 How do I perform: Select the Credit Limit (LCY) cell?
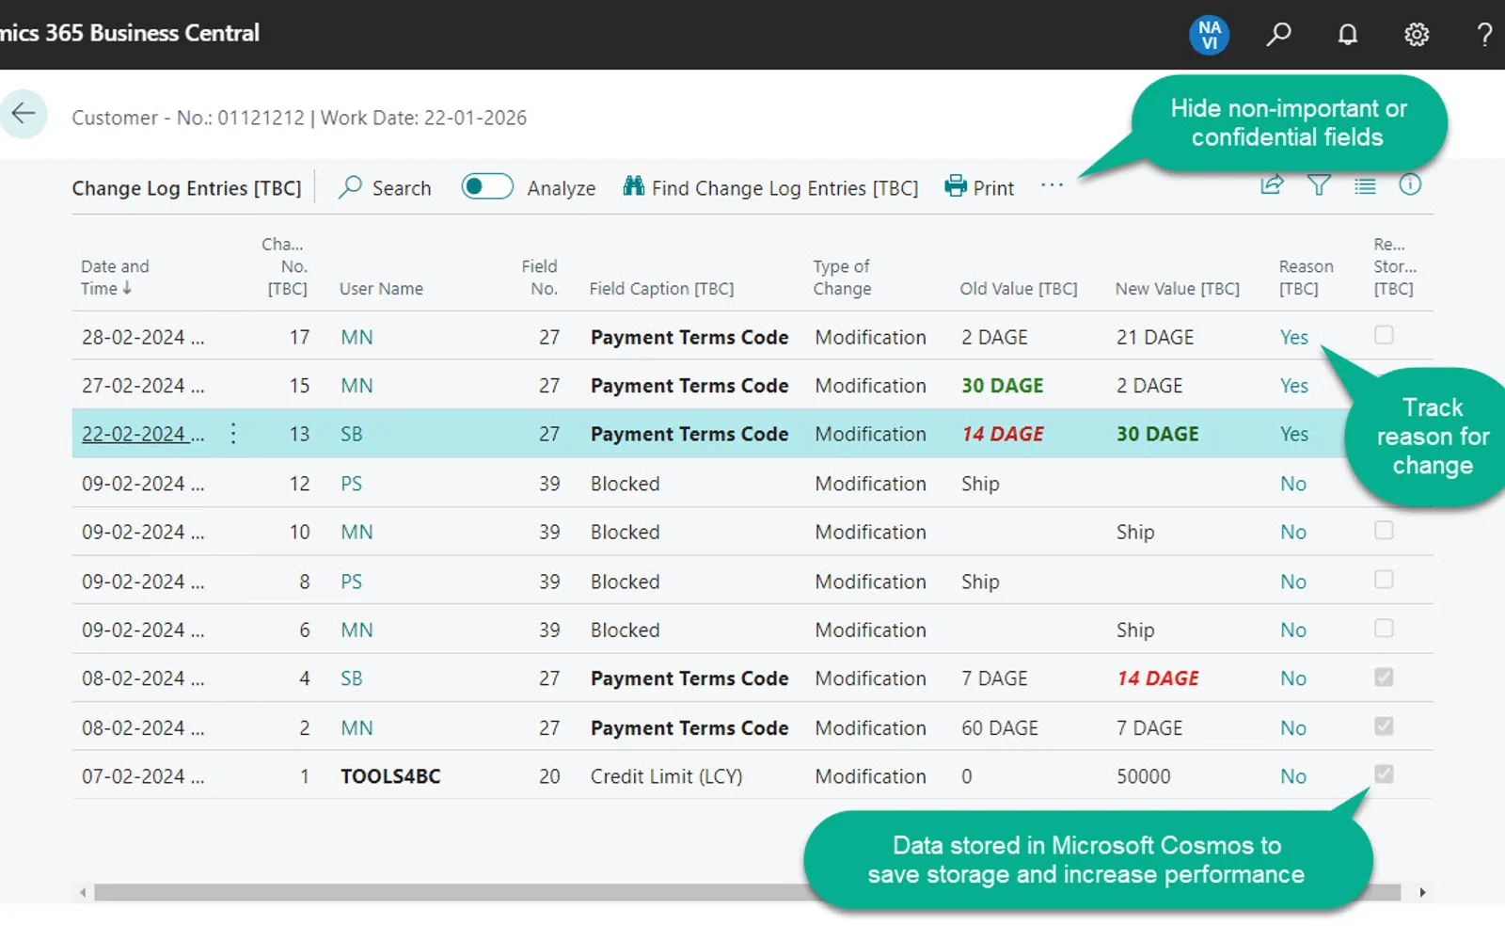click(x=666, y=776)
